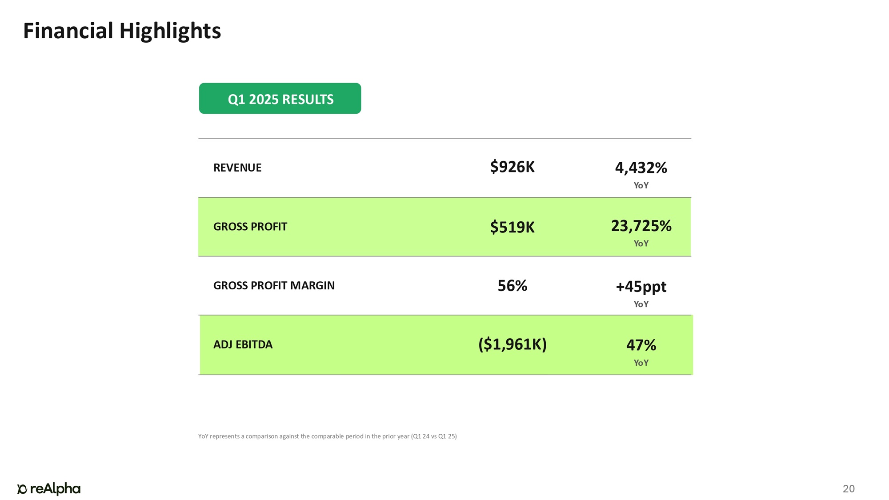Click the REVENUE row label
889x500 pixels.
(237, 168)
